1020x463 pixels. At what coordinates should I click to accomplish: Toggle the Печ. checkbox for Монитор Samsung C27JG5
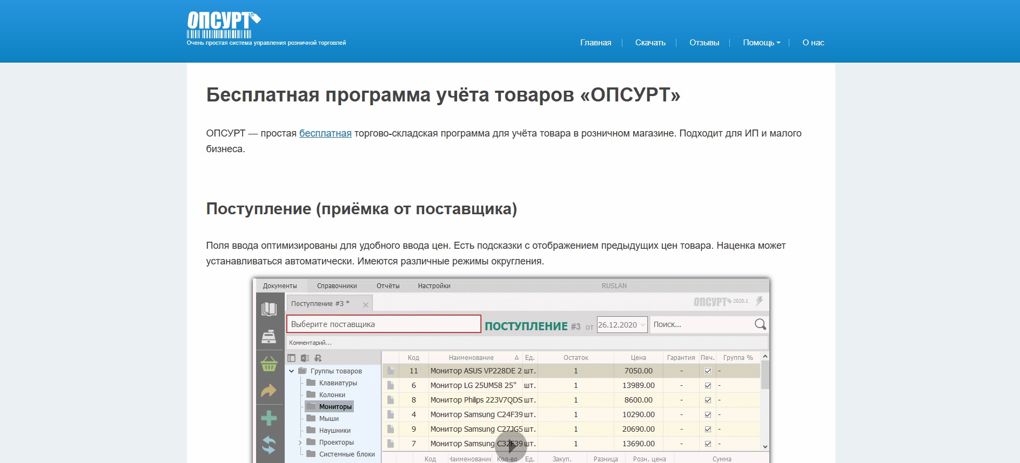click(x=708, y=430)
